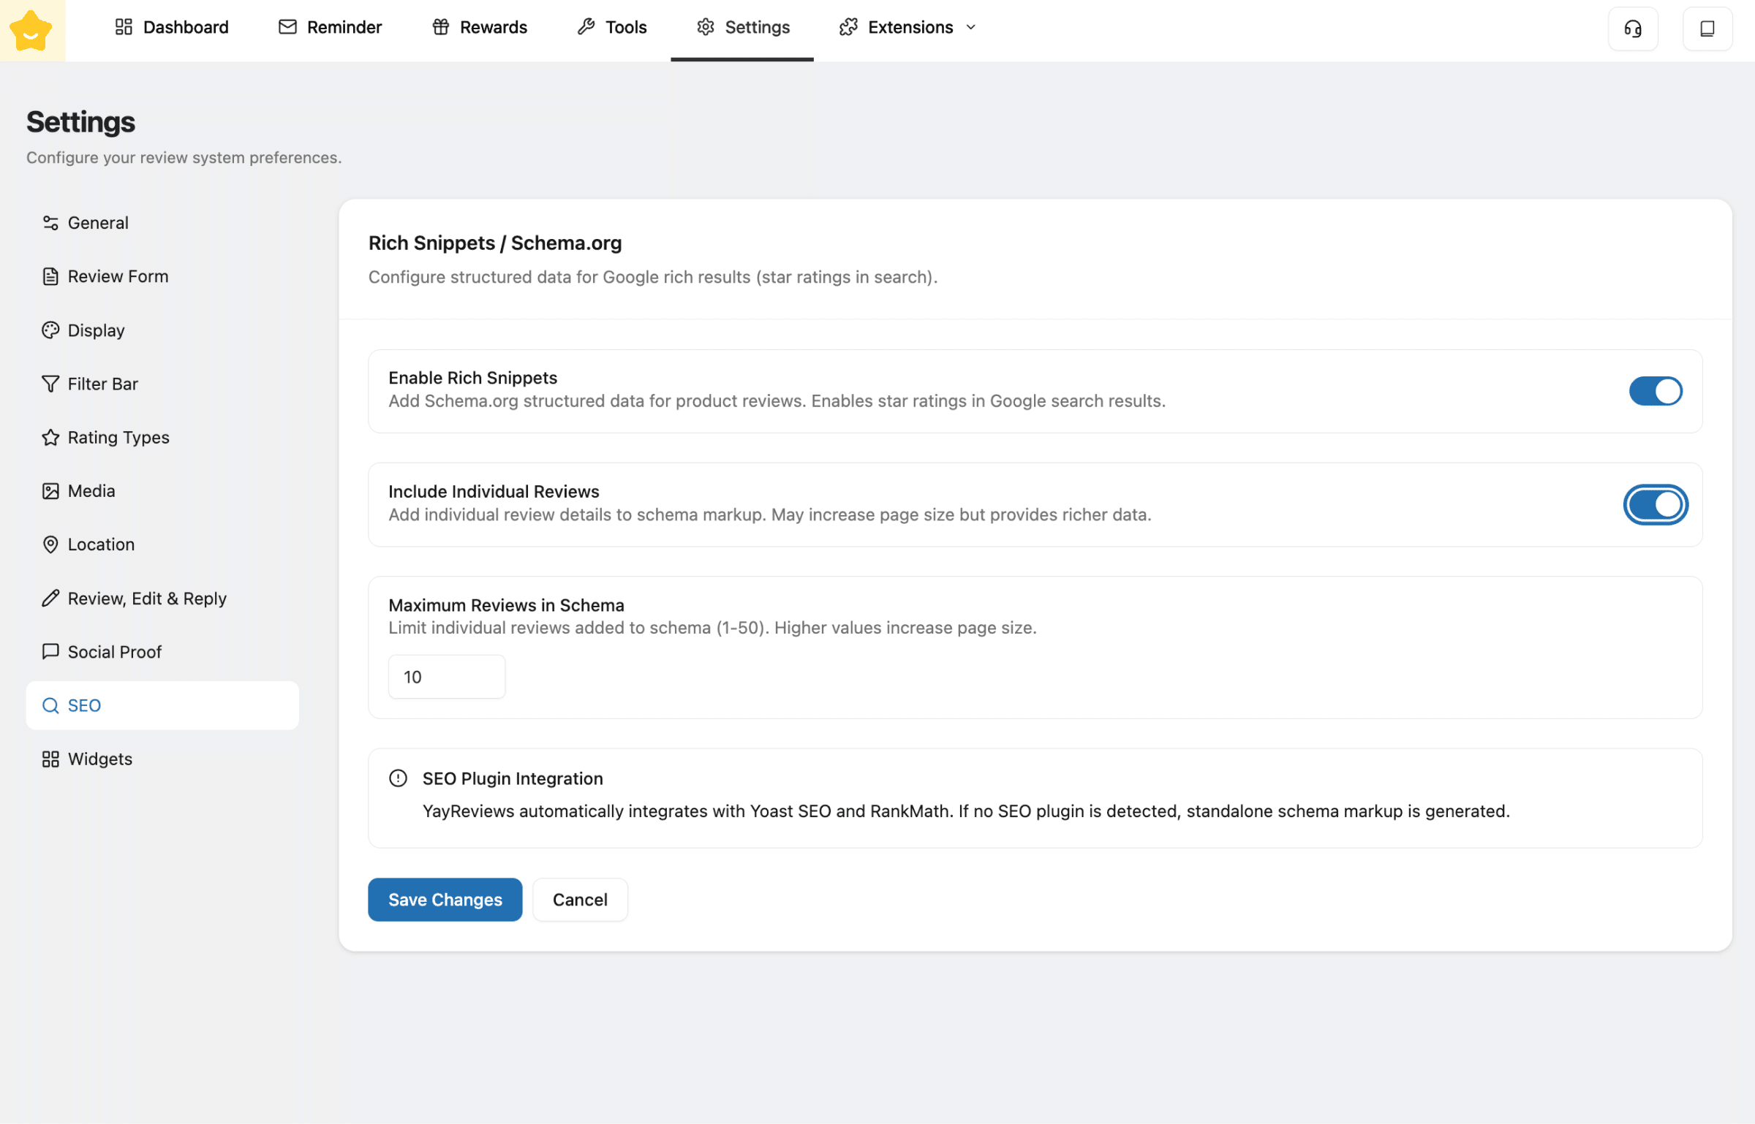Click SEO Plugin Integration info icon
Screen dimensions: 1755x1124
pyautogui.click(x=398, y=778)
